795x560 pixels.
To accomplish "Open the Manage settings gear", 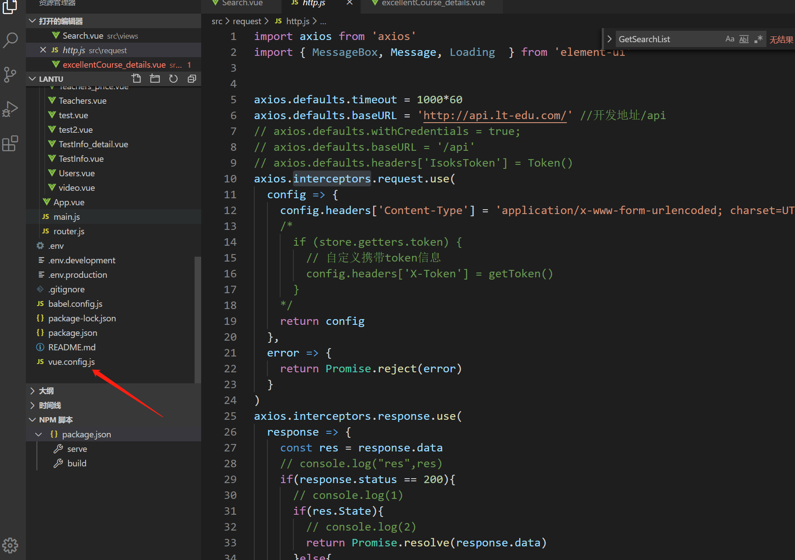I will (x=10, y=545).
